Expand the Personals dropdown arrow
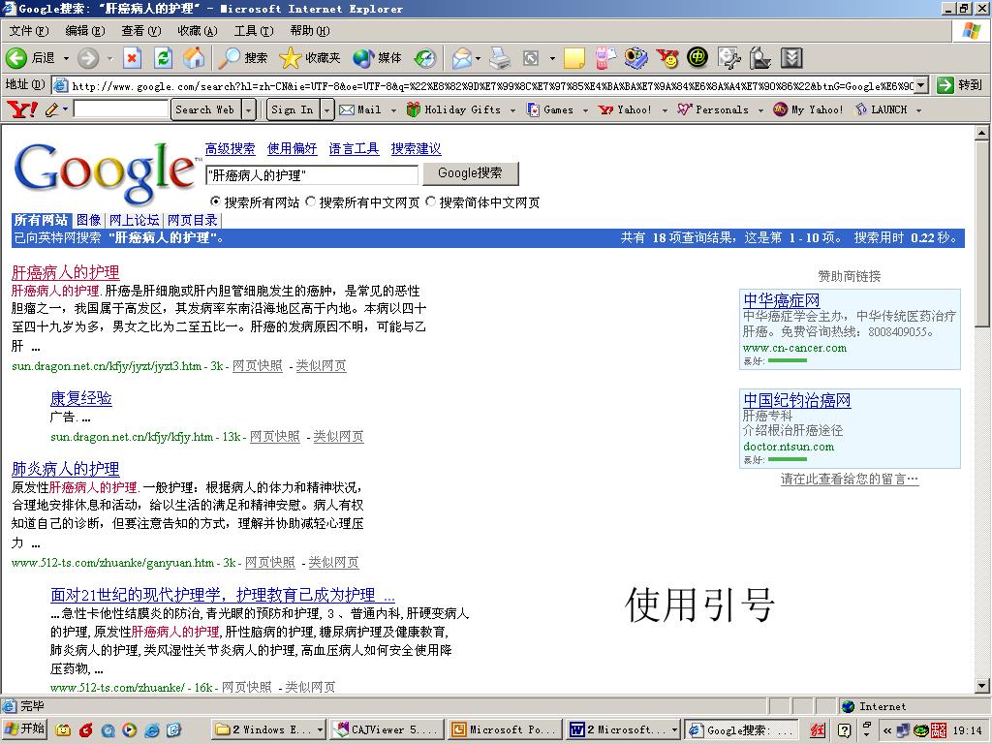 coord(760,110)
